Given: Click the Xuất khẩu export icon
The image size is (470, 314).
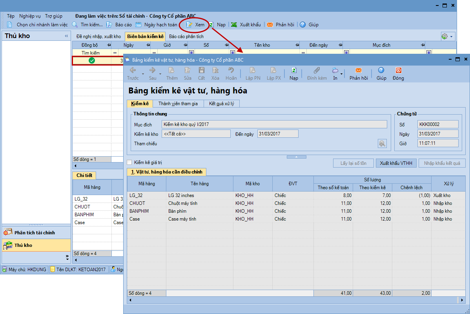Looking at the screenshot, I should (234, 25).
